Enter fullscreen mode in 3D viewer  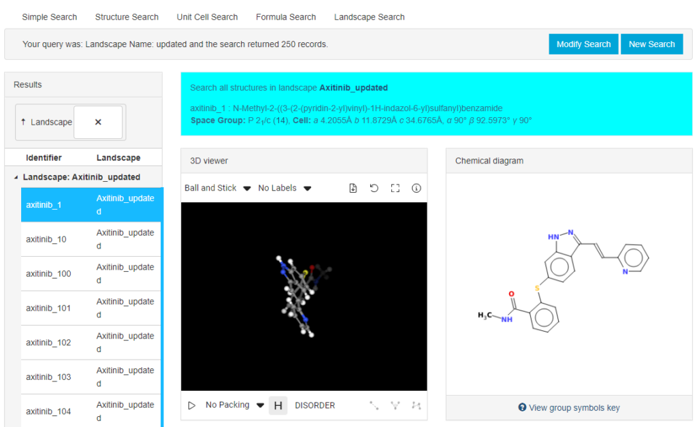coord(395,189)
